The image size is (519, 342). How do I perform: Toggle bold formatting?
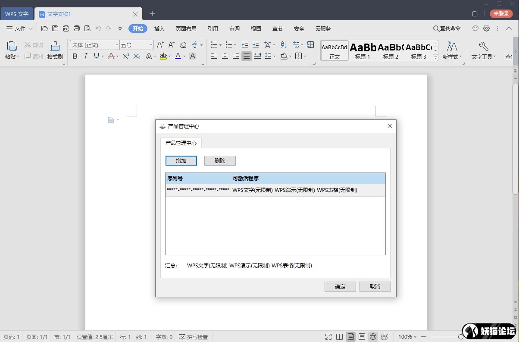tap(75, 56)
